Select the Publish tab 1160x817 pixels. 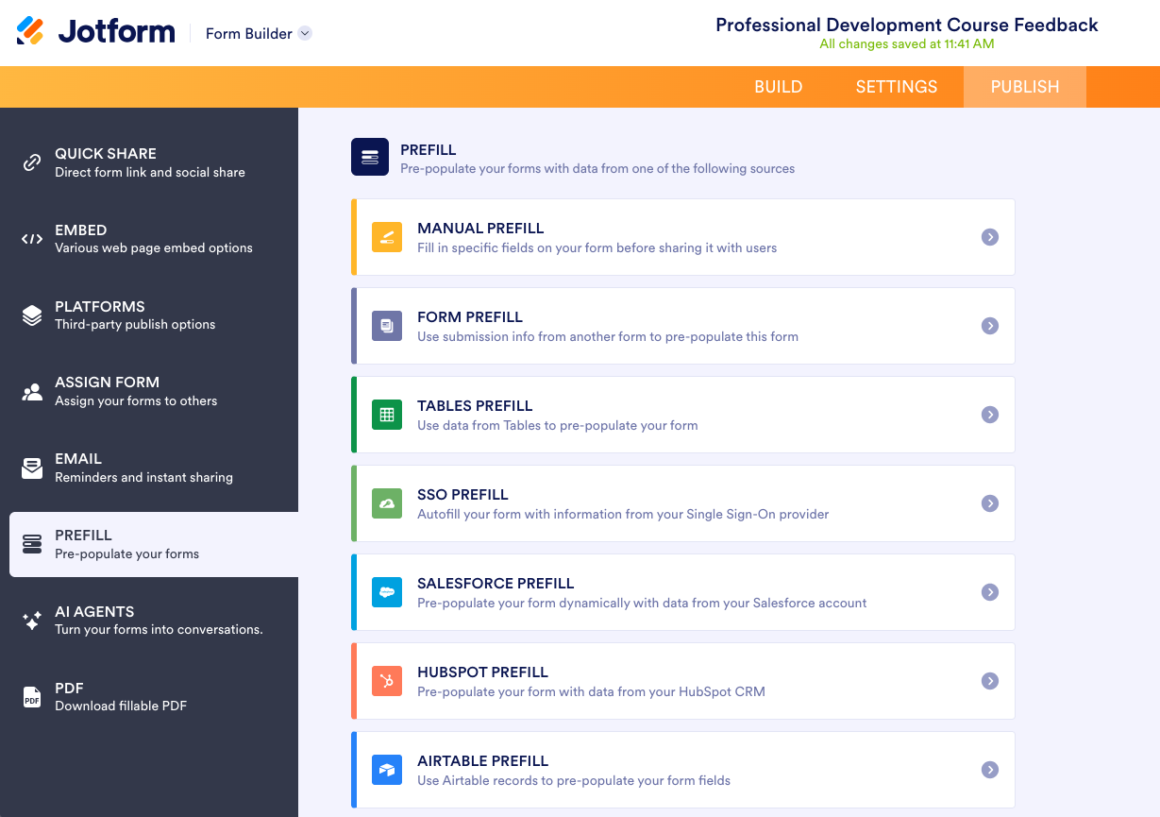(x=1025, y=87)
